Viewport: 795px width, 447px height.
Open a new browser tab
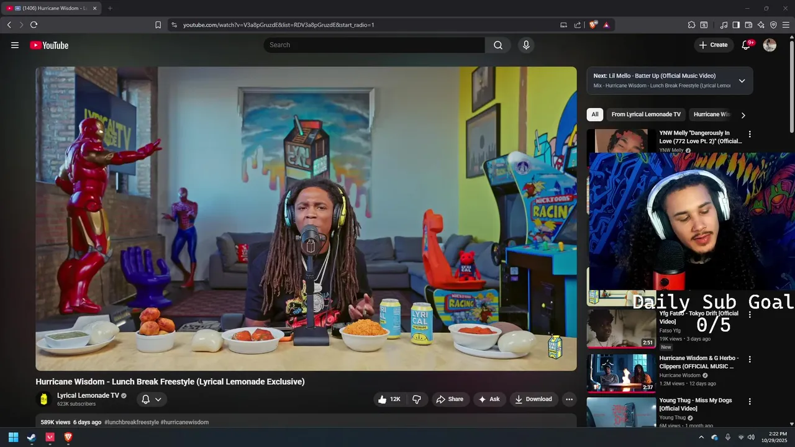point(110,8)
